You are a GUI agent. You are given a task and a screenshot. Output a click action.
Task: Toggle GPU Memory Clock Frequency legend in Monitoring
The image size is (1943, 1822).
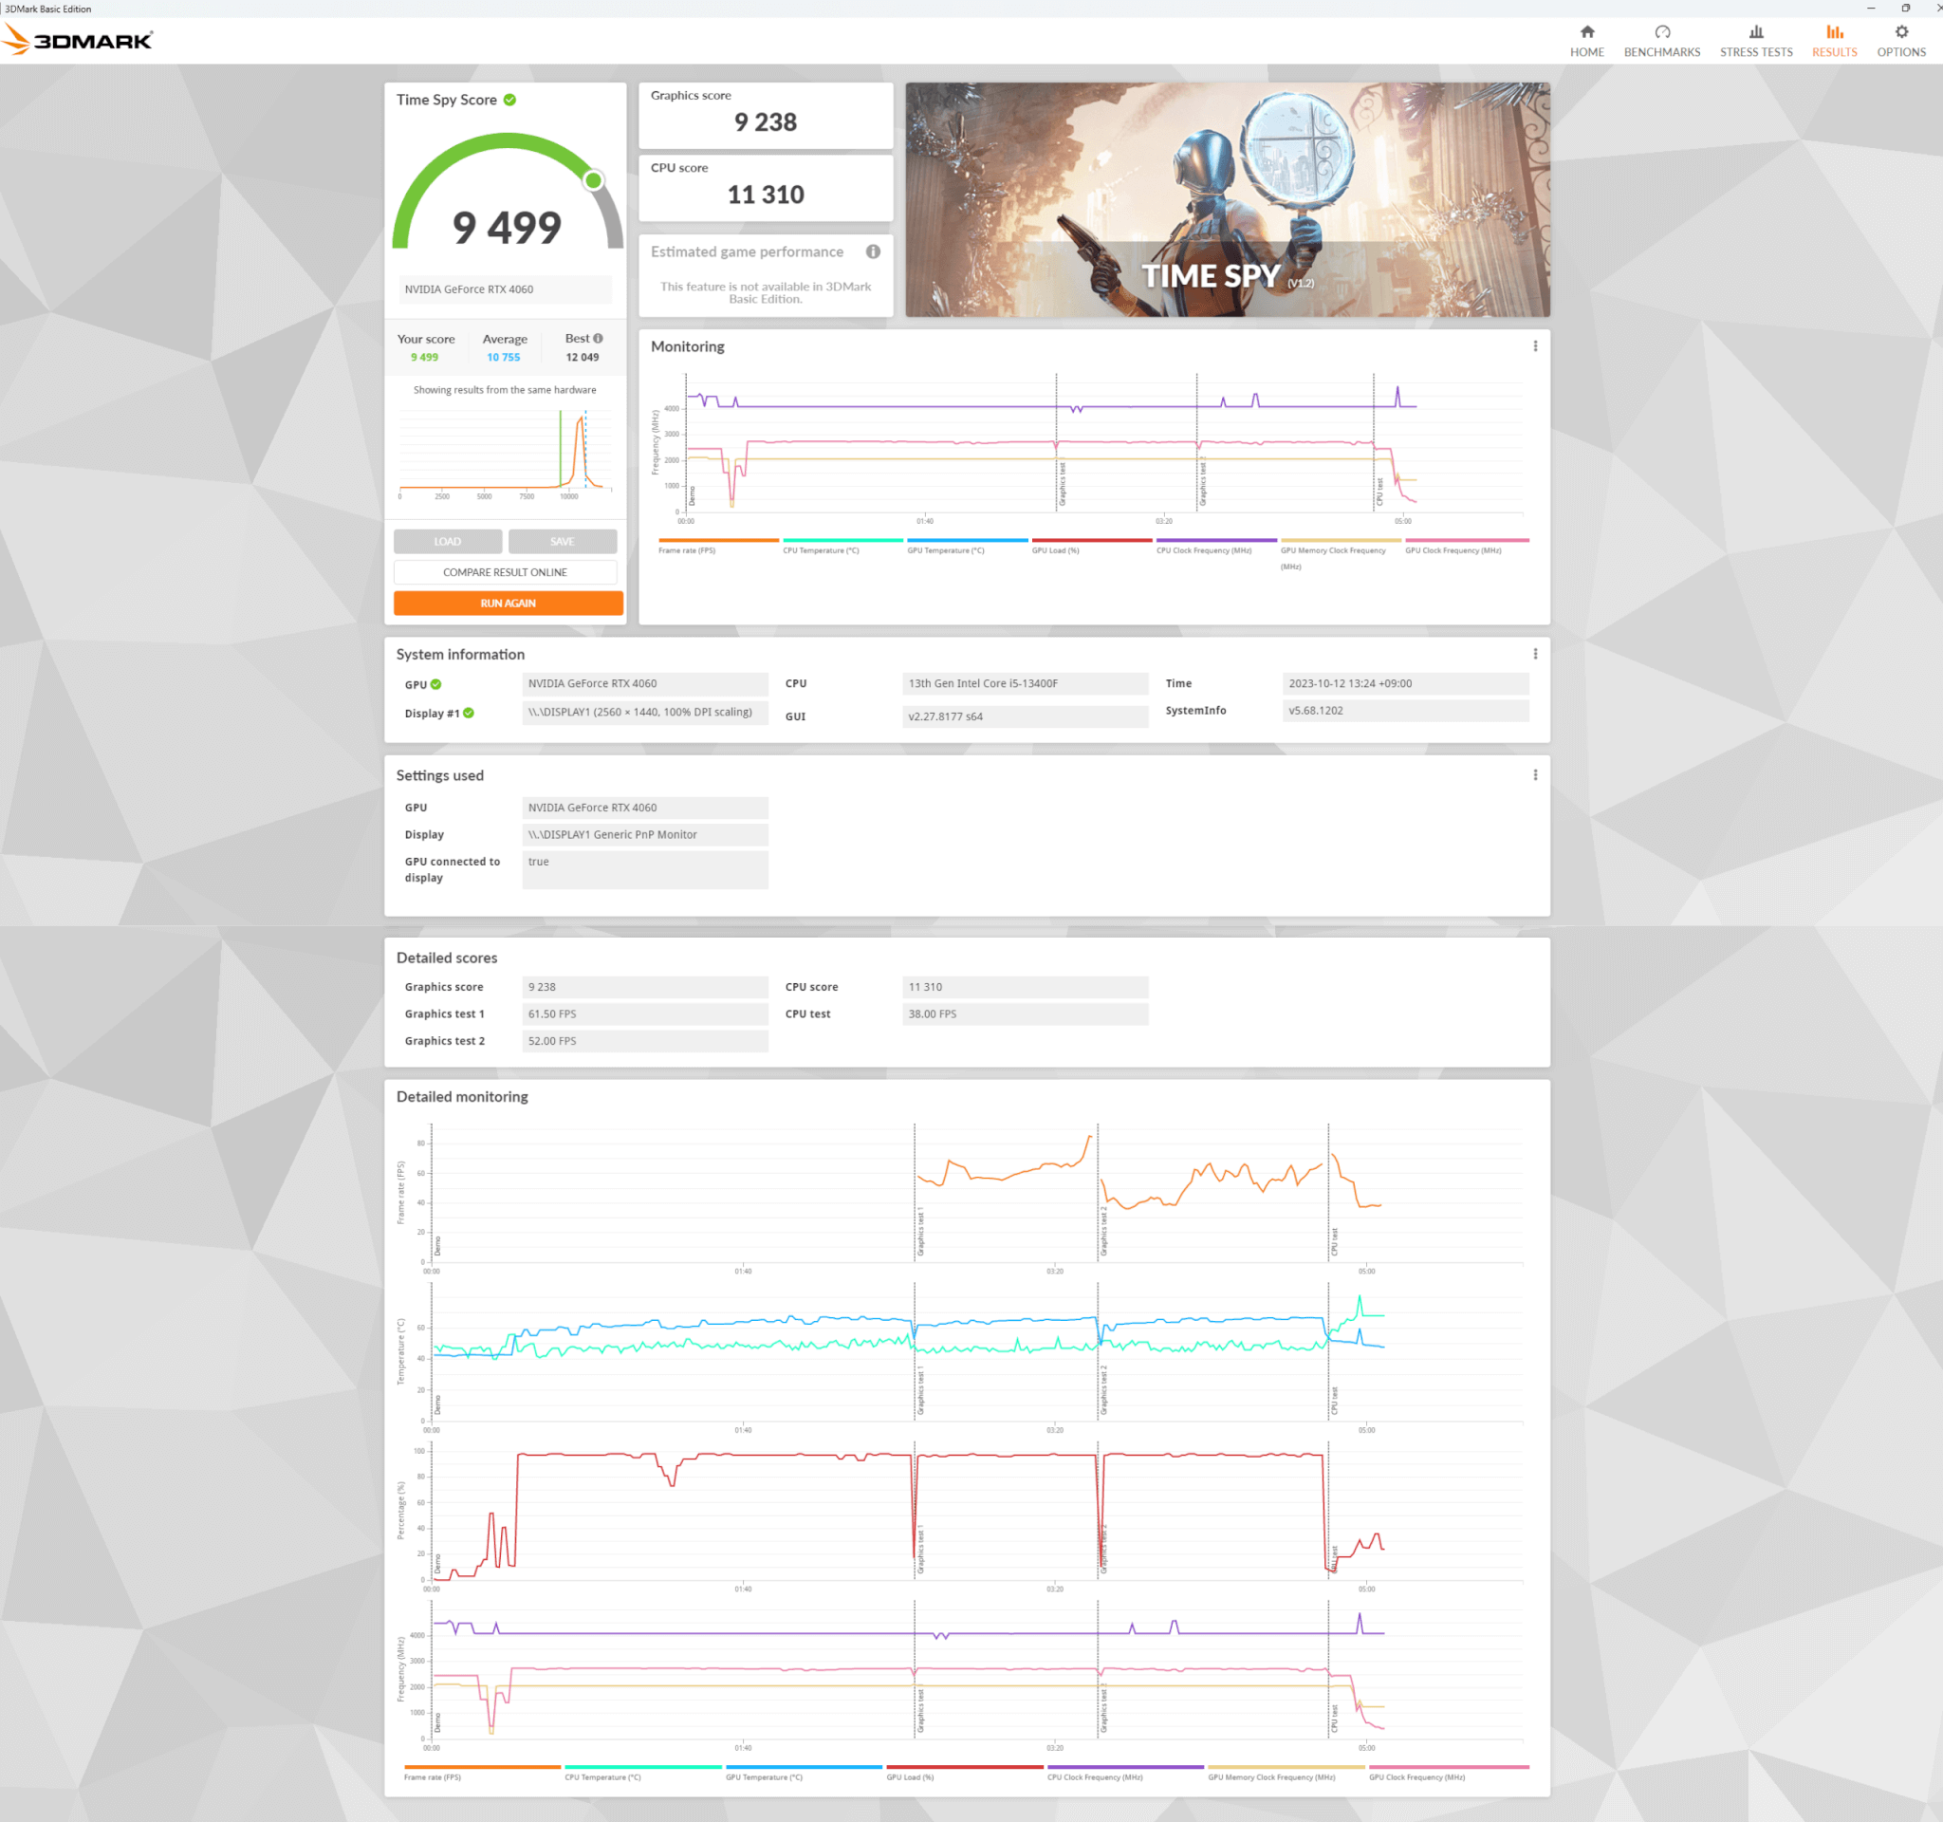click(1340, 553)
